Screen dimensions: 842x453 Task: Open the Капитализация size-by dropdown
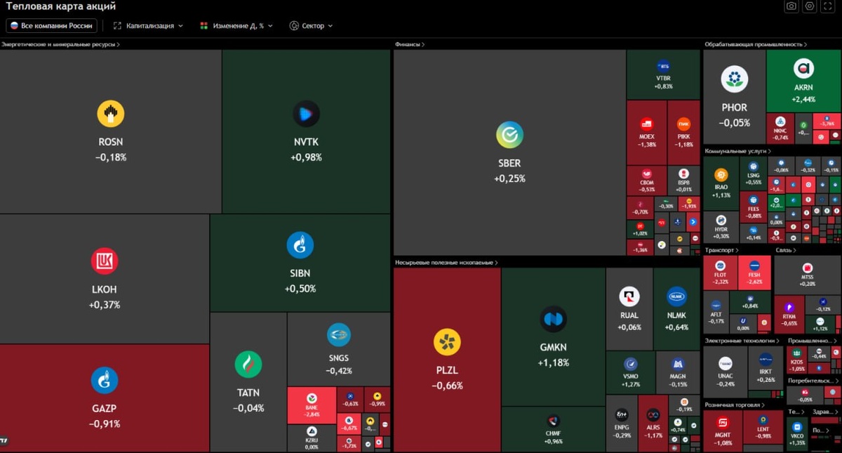click(148, 26)
